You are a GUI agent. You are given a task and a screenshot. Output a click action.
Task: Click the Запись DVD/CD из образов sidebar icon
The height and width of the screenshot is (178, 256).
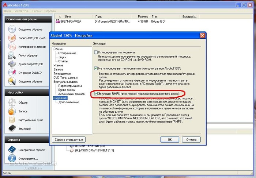click(12, 38)
